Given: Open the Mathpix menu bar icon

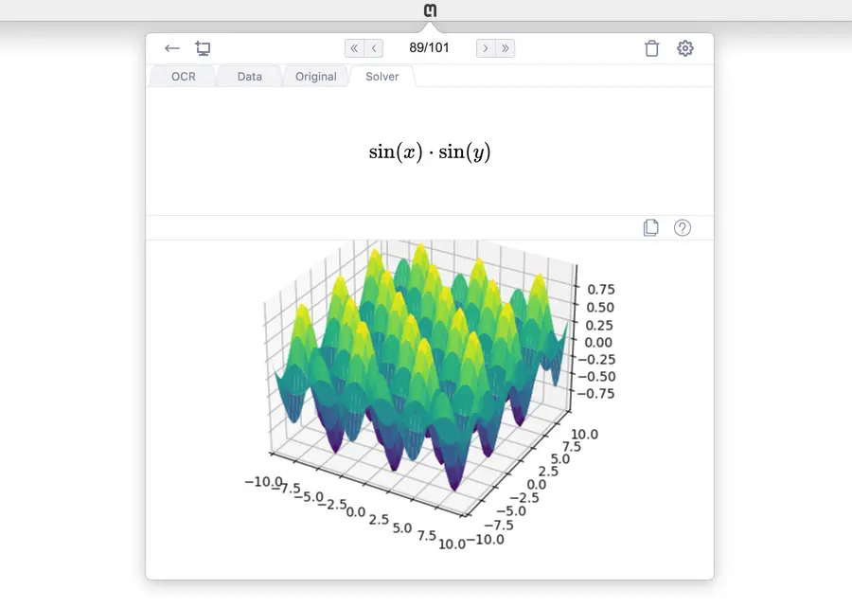Looking at the screenshot, I should click(430, 10).
